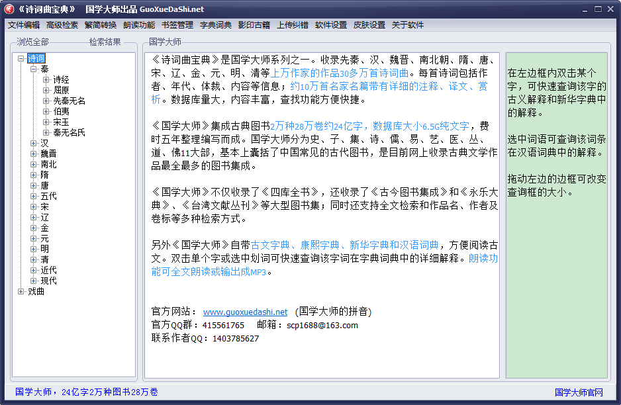
Task: Expand the 宋 dynasty node
Action: click(34, 206)
